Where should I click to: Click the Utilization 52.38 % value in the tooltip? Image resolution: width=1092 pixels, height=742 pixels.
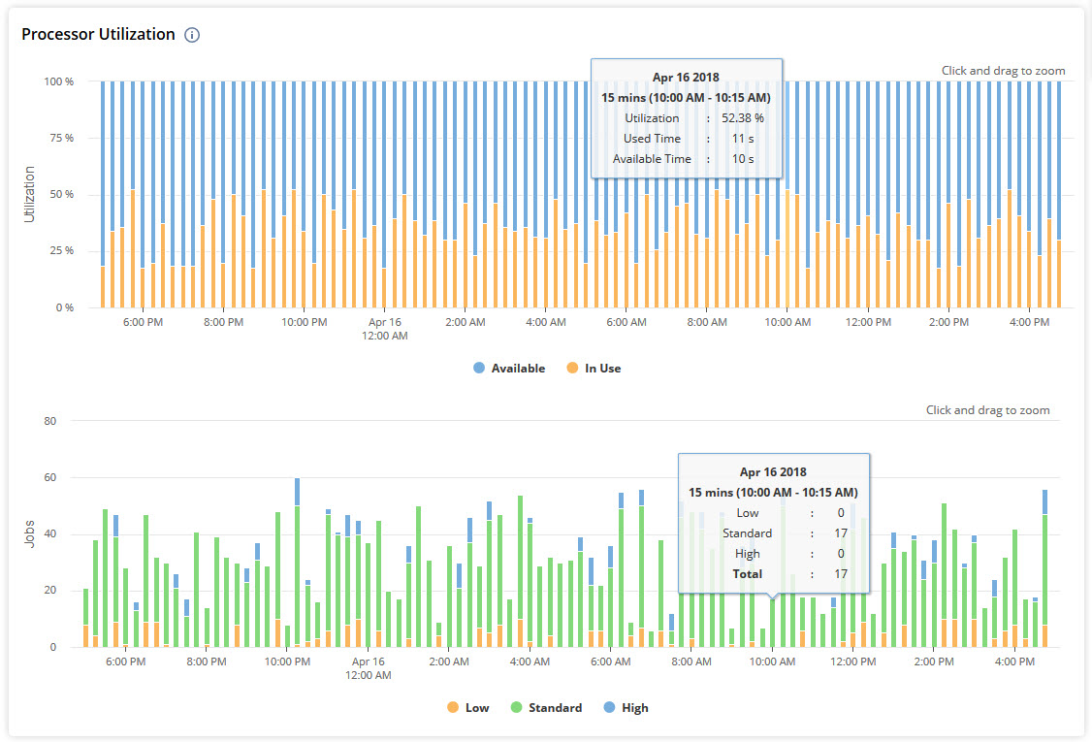[x=743, y=118]
